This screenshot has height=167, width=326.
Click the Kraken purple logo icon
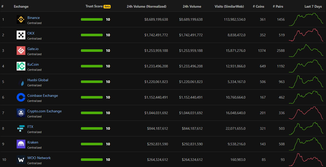pyautogui.click(x=21, y=144)
